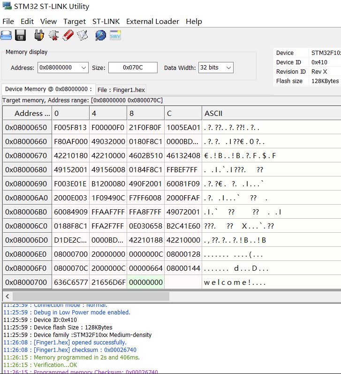The height and width of the screenshot is (374, 341).
Task: Click the Address column header
Action: click(27, 113)
